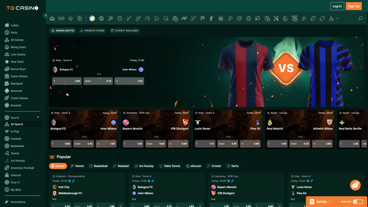Select the Table Tennis popular filter

click(170, 166)
